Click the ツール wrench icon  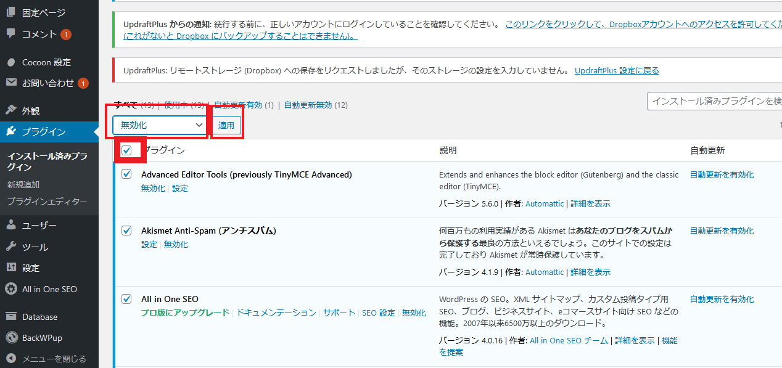click(x=11, y=247)
